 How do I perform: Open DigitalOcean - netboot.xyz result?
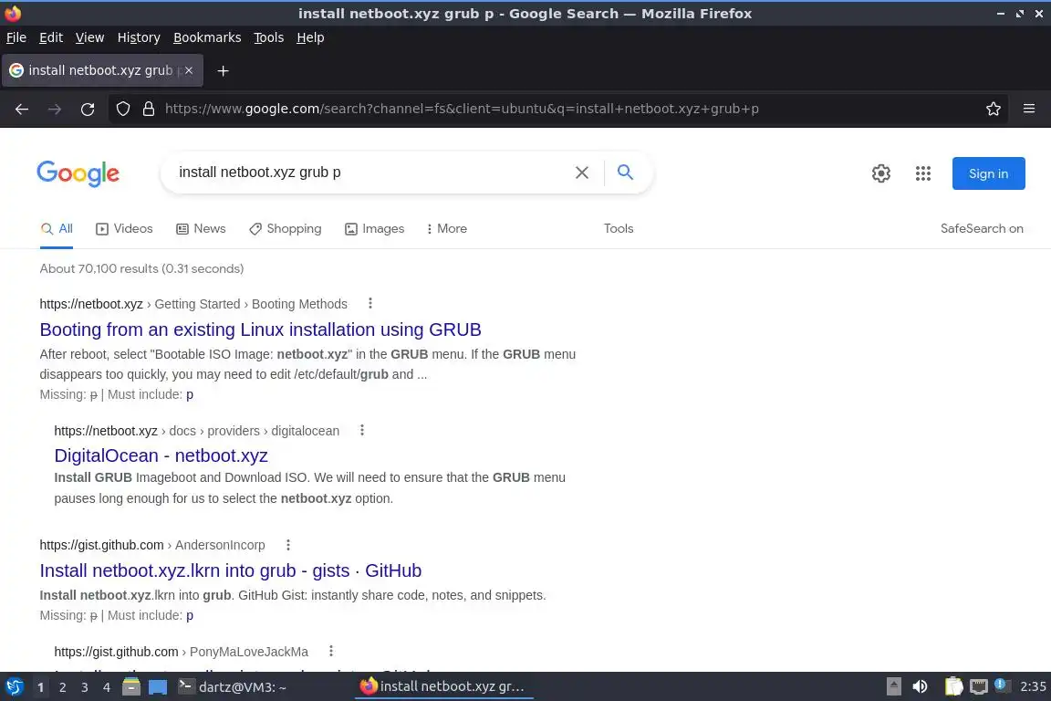click(161, 455)
